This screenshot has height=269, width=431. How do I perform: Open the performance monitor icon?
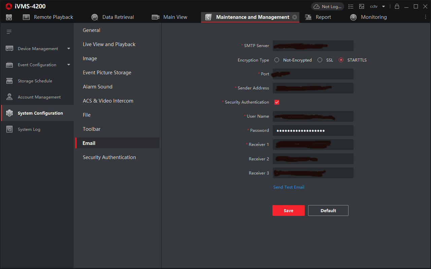[361, 6]
